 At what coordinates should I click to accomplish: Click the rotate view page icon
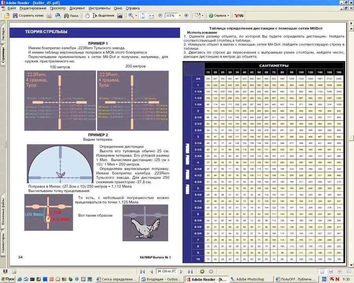click(x=197, y=16)
